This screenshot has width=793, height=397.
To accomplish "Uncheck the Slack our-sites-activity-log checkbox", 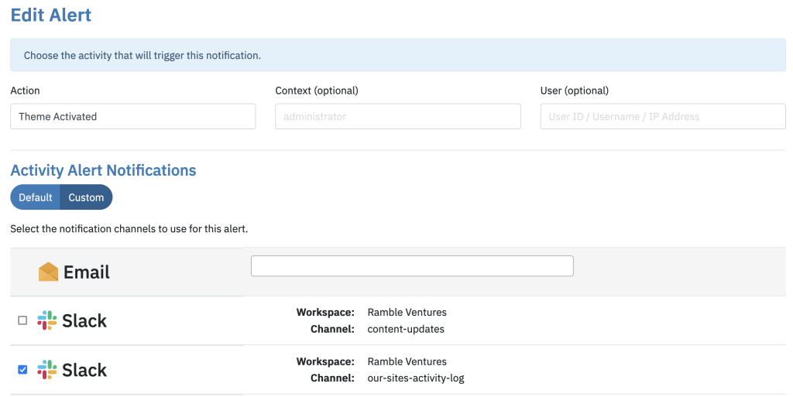I will pyautogui.click(x=22, y=370).
